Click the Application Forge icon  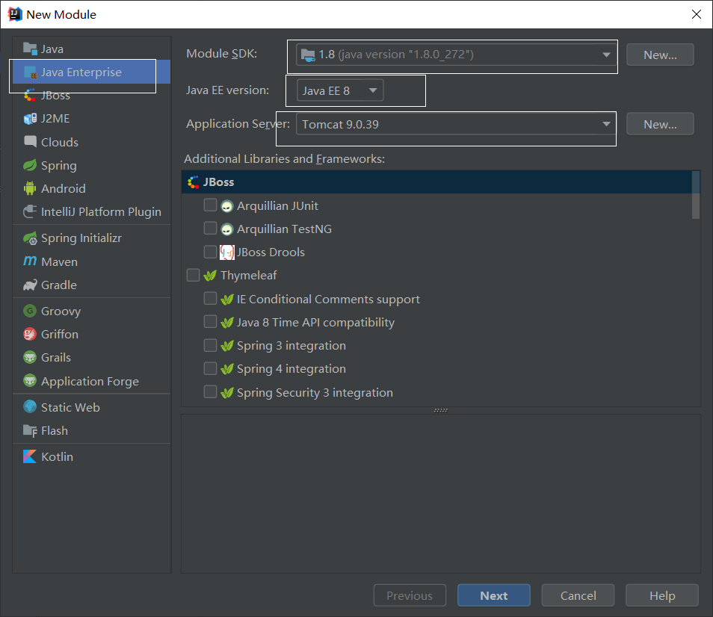click(x=30, y=381)
